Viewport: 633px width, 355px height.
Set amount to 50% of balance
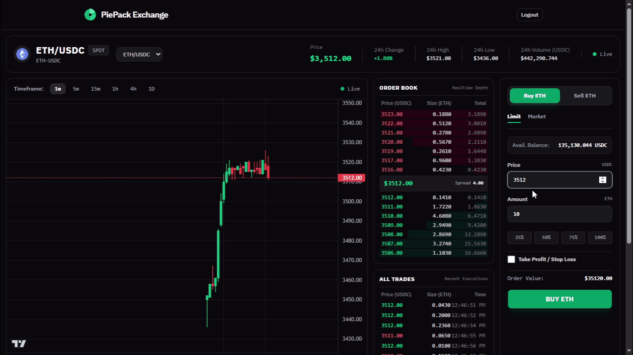pyautogui.click(x=546, y=238)
